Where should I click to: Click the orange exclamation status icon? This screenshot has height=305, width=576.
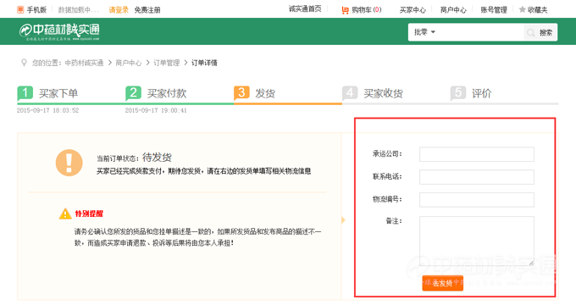click(69, 163)
